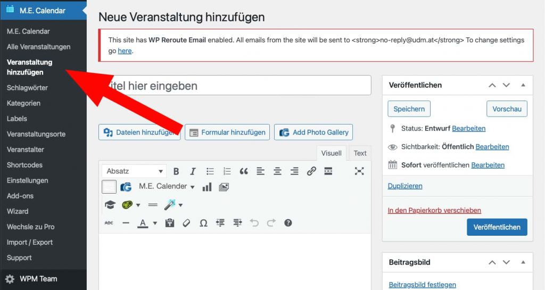Click the Beitragsbild festlegen link
The width and height of the screenshot is (545, 290).
coord(422,285)
